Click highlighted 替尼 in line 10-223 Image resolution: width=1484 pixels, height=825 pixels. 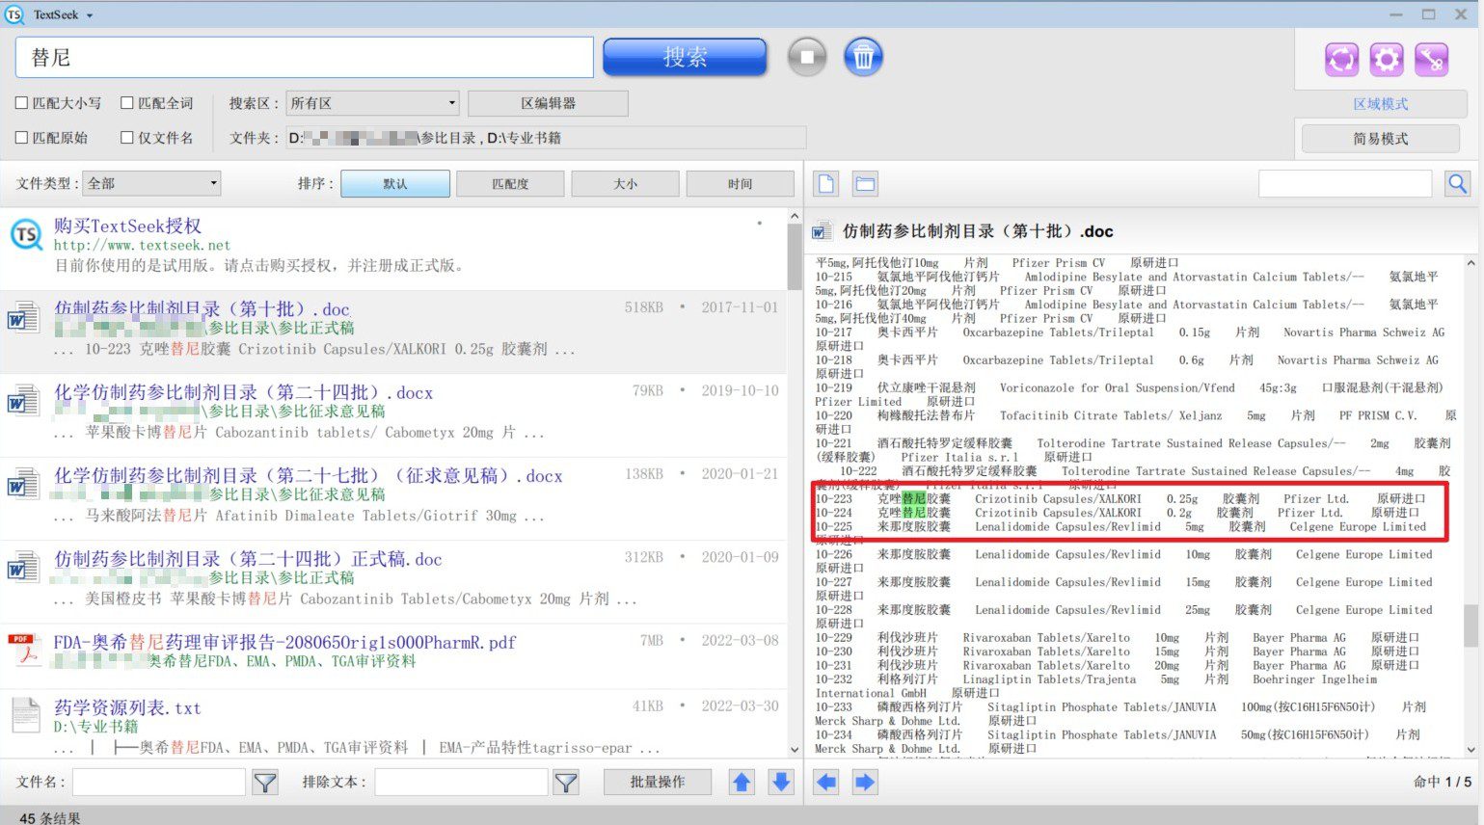click(913, 499)
